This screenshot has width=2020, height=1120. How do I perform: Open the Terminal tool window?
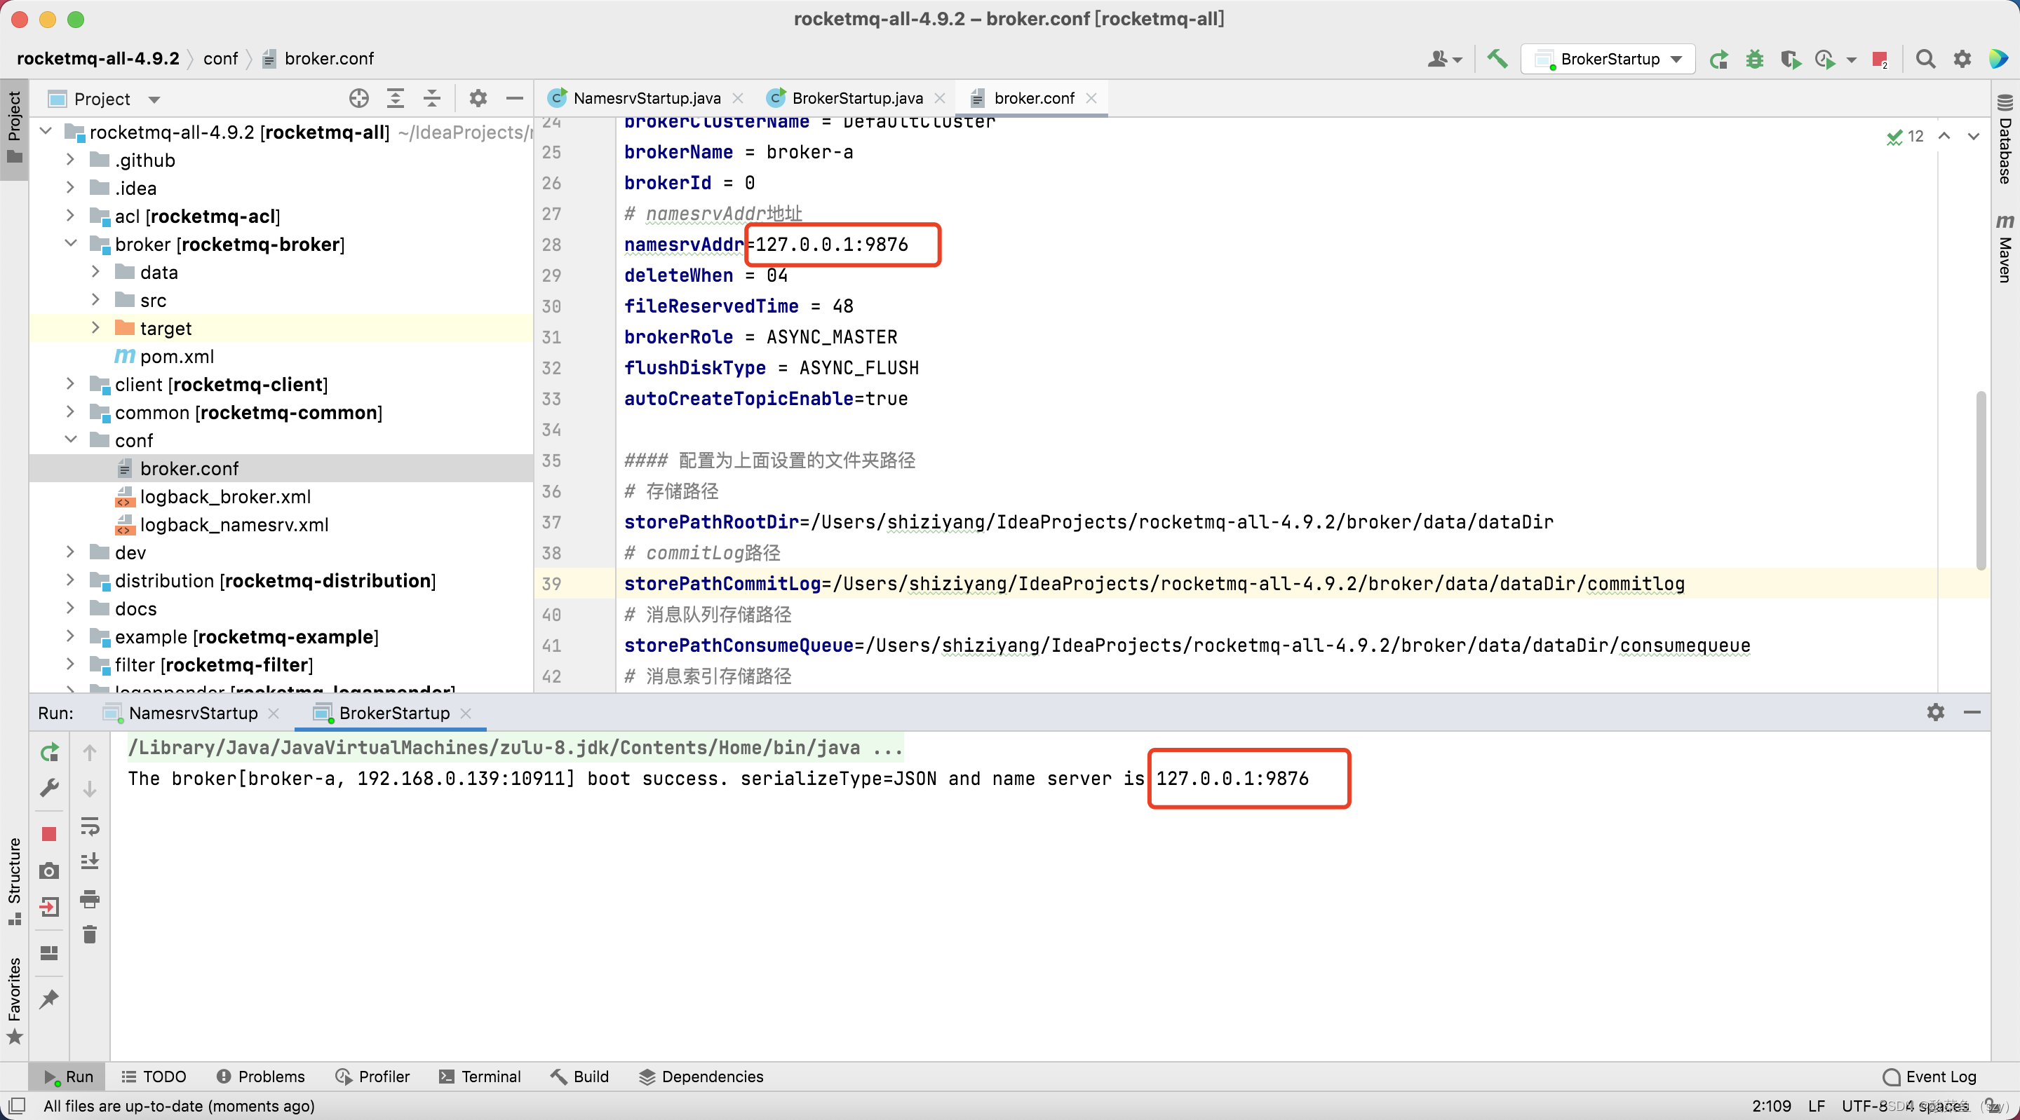pyautogui.click(x=480, y=1076)
